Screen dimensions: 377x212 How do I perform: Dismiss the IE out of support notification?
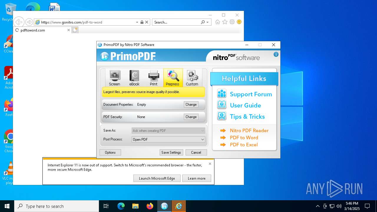[x=210, y=164]
